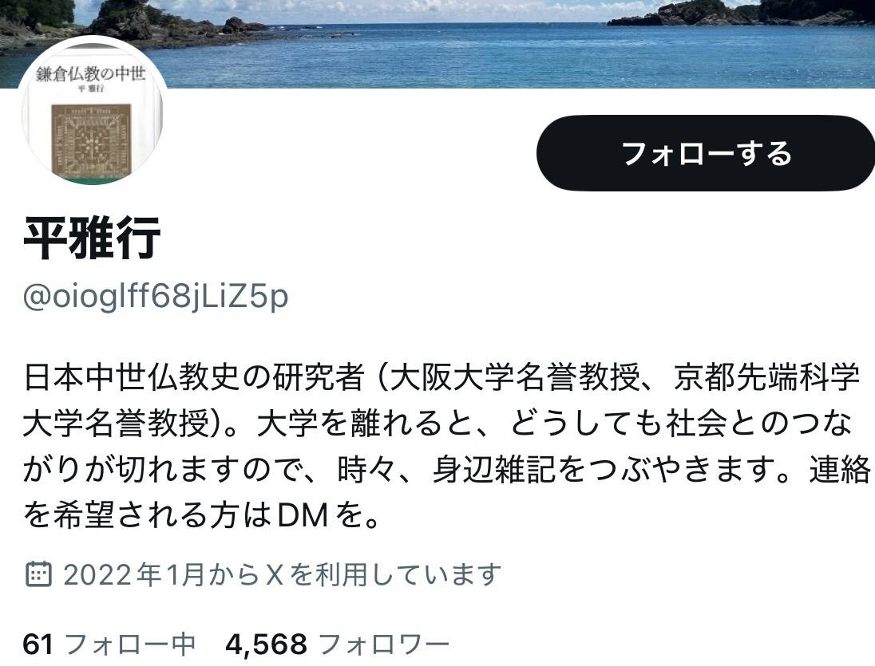
Task: Click the 2022年1月からXを利用しています join date text
Action: click(x=283, y=574)
